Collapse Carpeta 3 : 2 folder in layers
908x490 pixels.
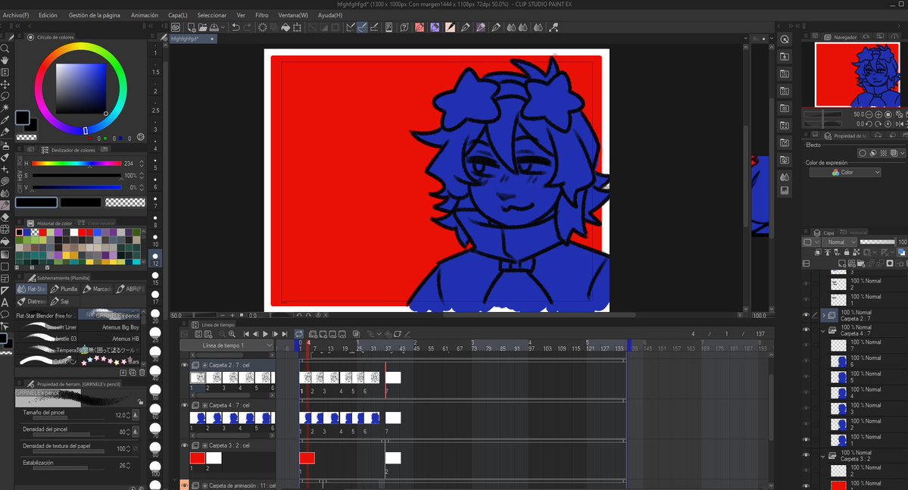pos(823,456)
